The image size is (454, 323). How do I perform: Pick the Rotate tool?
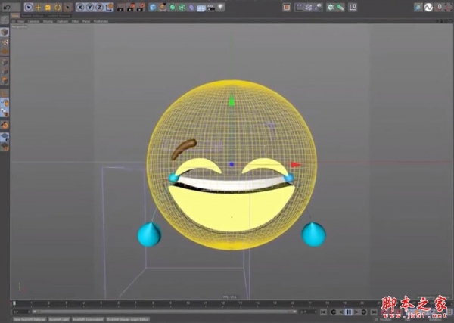coord(57,7)
